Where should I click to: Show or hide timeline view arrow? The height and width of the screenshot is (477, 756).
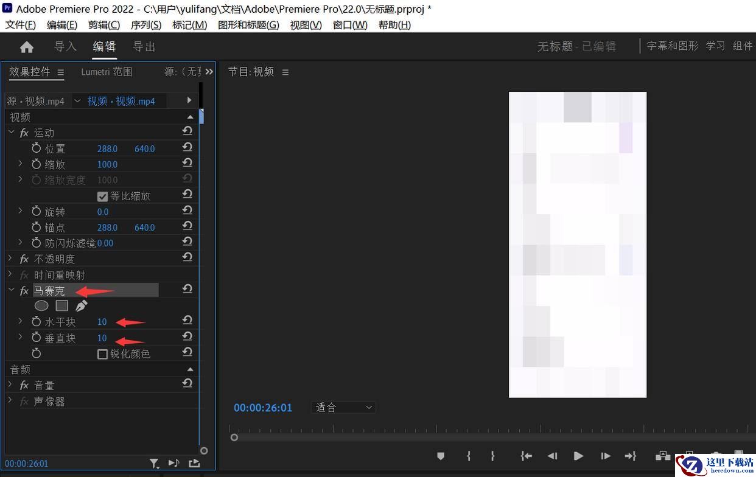point(189,100)
